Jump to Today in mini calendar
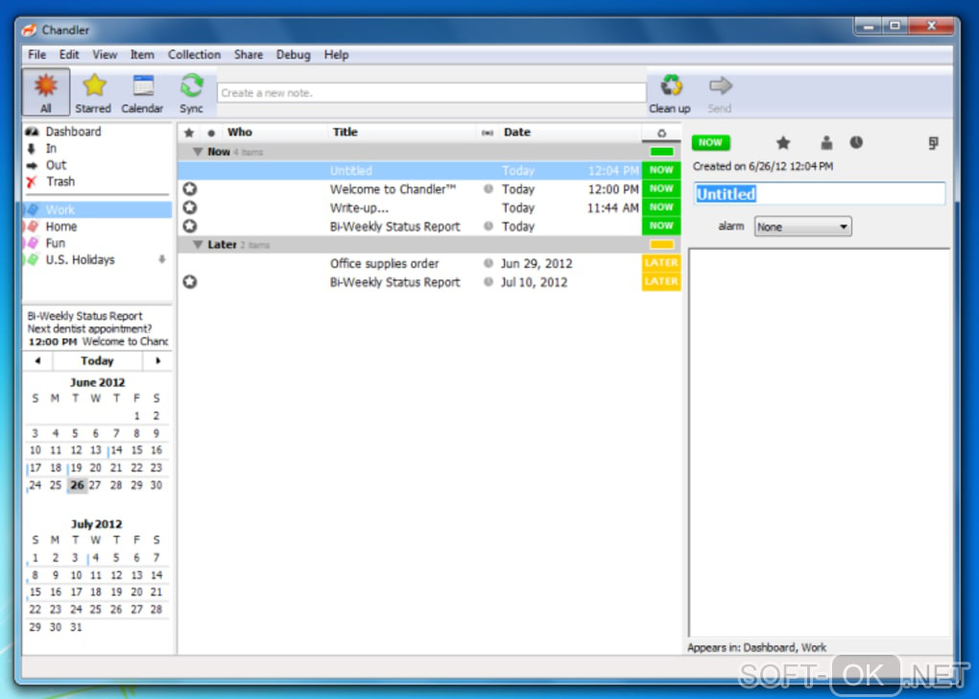 point(97,361)
